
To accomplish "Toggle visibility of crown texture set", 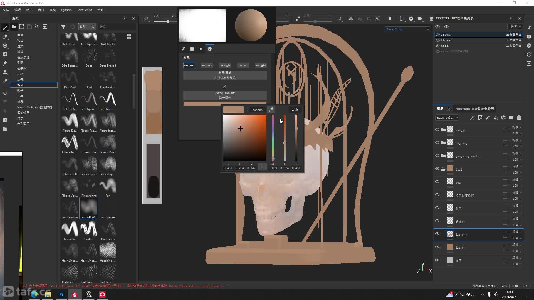I will (x=438, y=35).
